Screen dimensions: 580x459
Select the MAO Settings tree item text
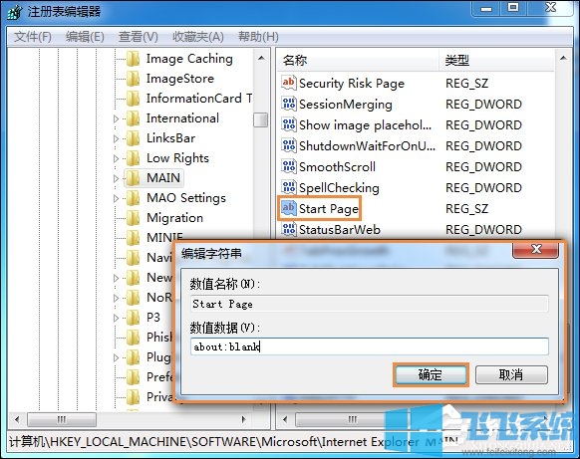[186, 198]
